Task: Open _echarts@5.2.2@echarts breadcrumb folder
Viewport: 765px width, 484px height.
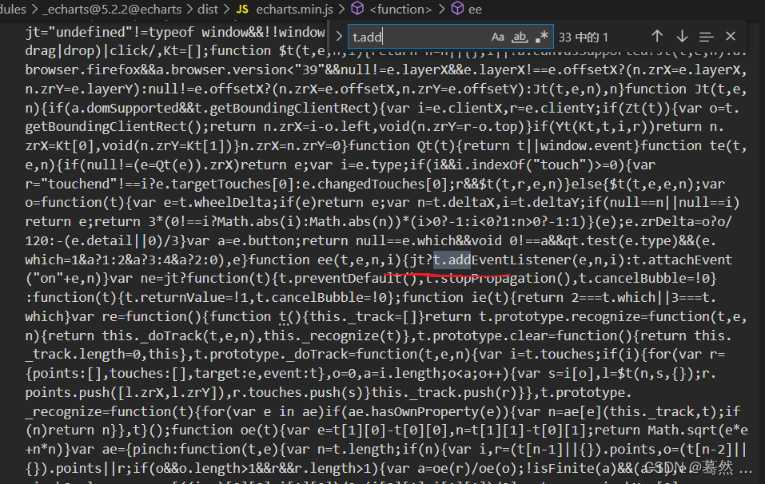Action: coord(112,10)
